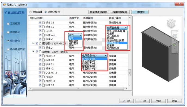Click the file icon beside PB601 2

click(43, 56)
